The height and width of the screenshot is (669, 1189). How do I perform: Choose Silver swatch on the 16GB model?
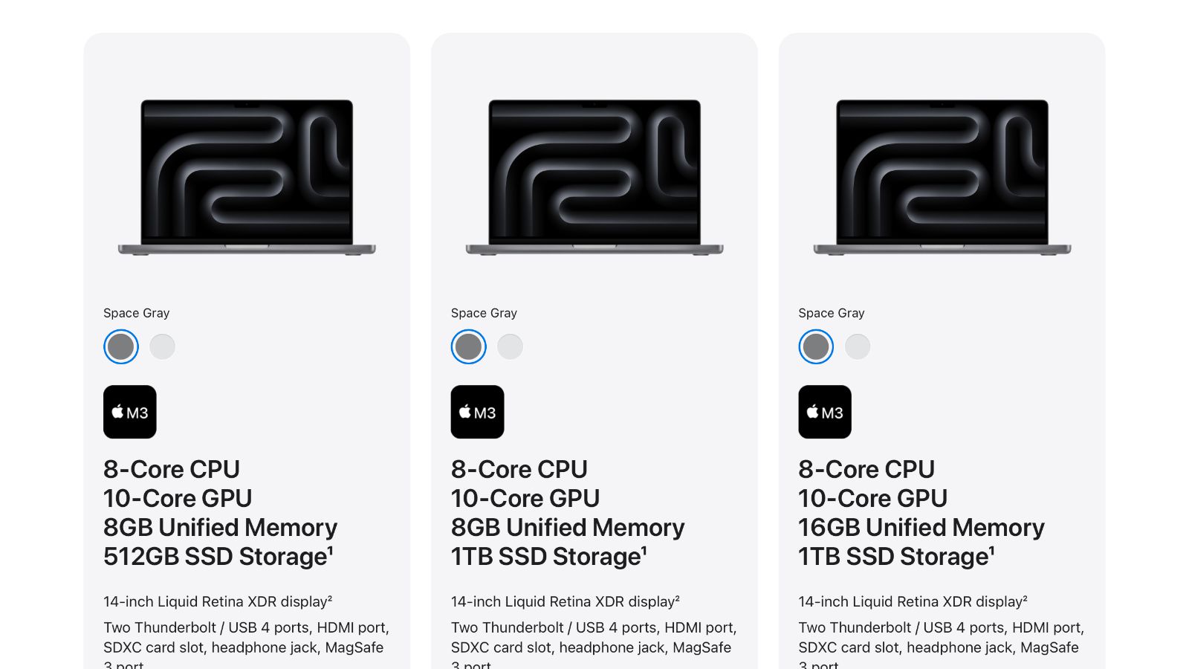coord(858,346)
